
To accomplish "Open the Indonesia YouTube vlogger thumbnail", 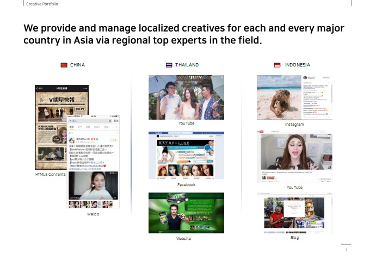I will [294, 157].
